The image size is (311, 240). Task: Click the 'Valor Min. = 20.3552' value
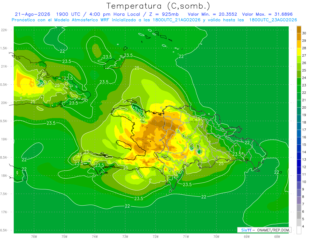coord(212,14)
